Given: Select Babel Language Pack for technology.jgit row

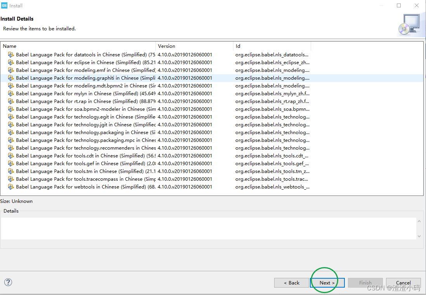Looking at the screenshot, I should click(212, 124).
